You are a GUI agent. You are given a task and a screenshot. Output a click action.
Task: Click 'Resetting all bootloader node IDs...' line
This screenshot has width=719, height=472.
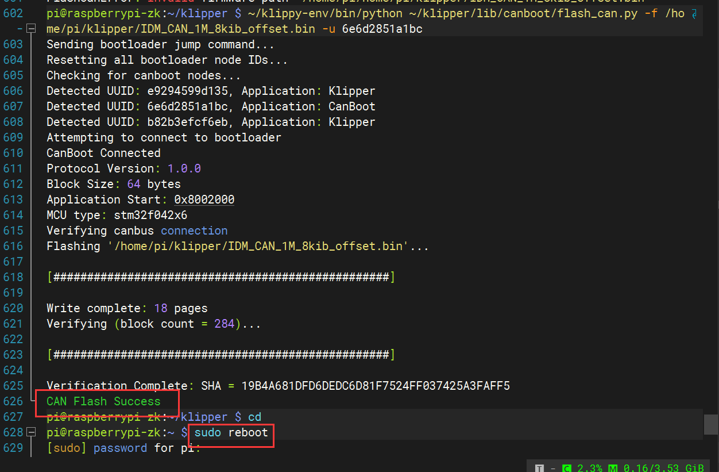167,60
